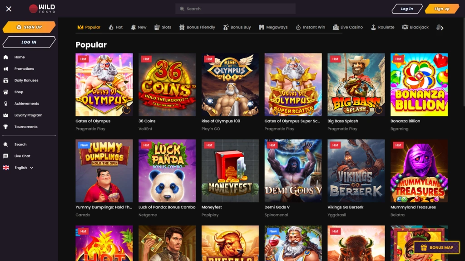
Task: Expand the English language dropdown arrow
Action: [31, 168]
